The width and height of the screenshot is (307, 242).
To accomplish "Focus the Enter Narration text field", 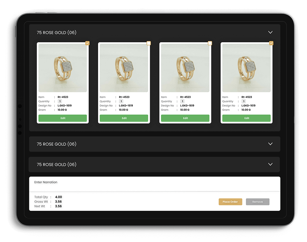I will click(x=155, y=184).
